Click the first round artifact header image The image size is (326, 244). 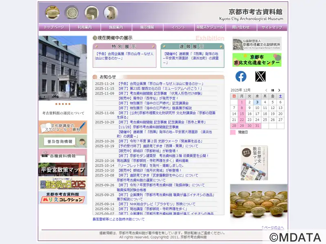[x=53, y=13]
